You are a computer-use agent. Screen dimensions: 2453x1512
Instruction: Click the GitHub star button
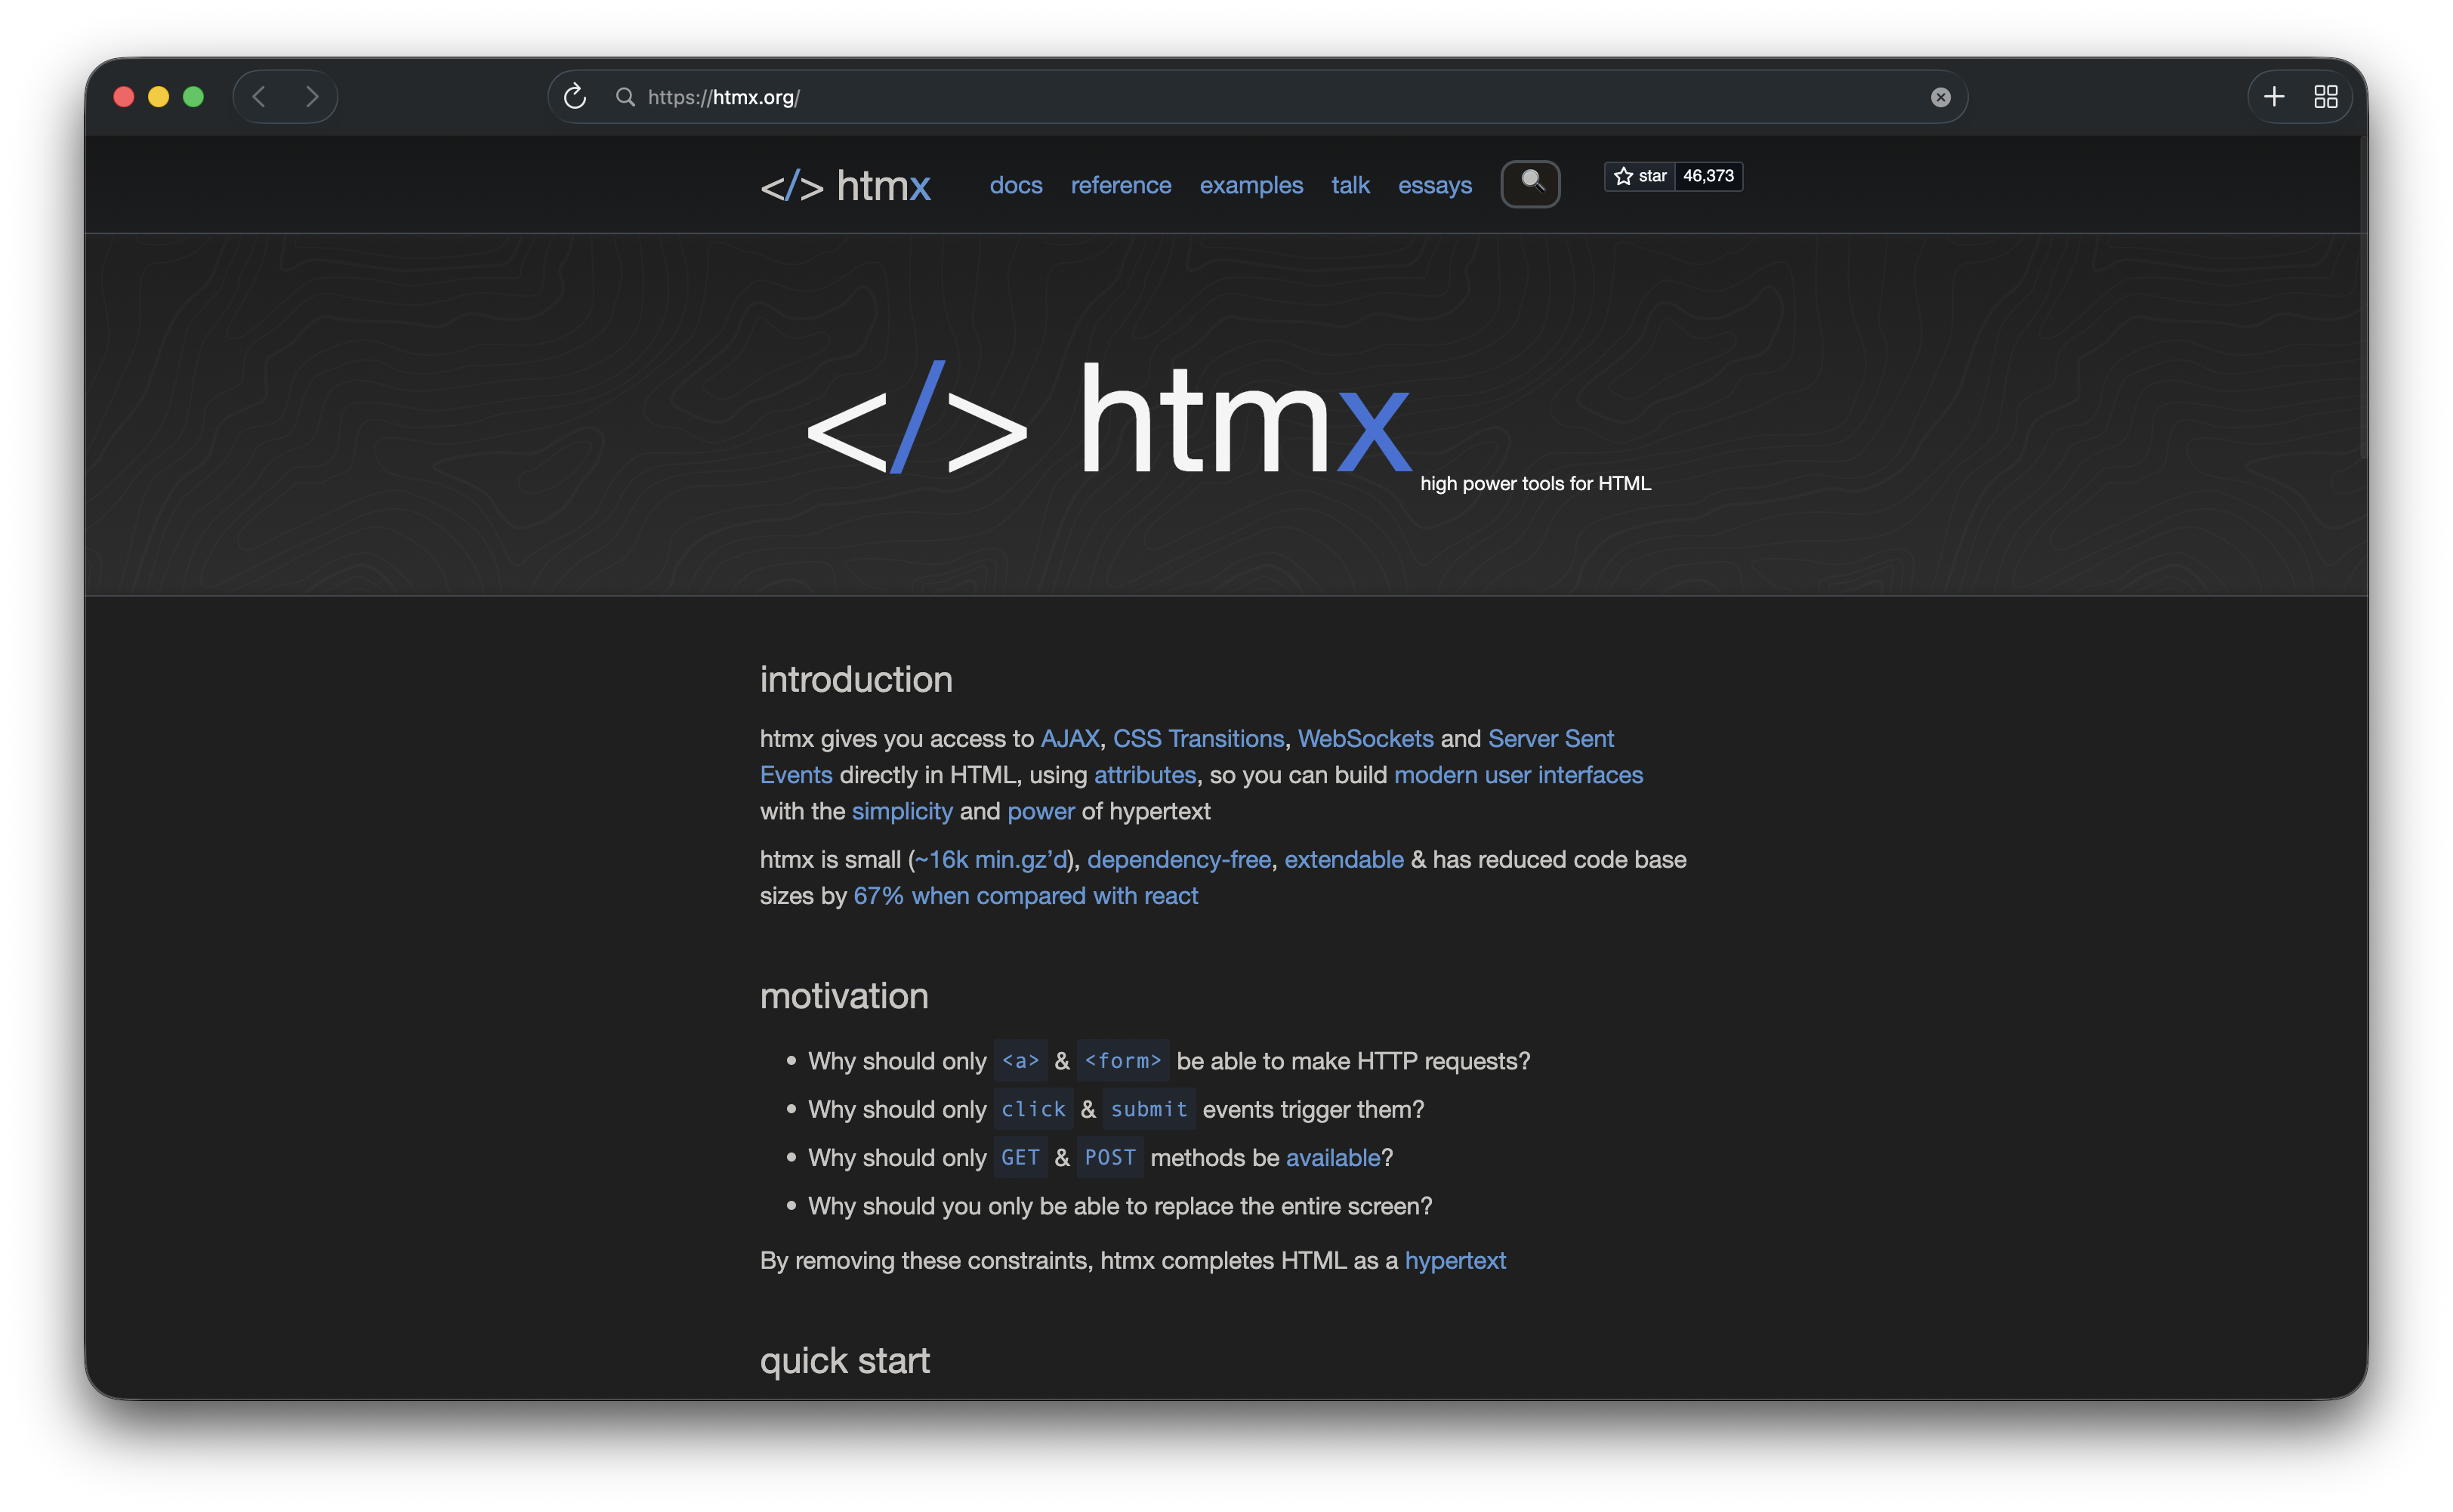point(1640,176)
